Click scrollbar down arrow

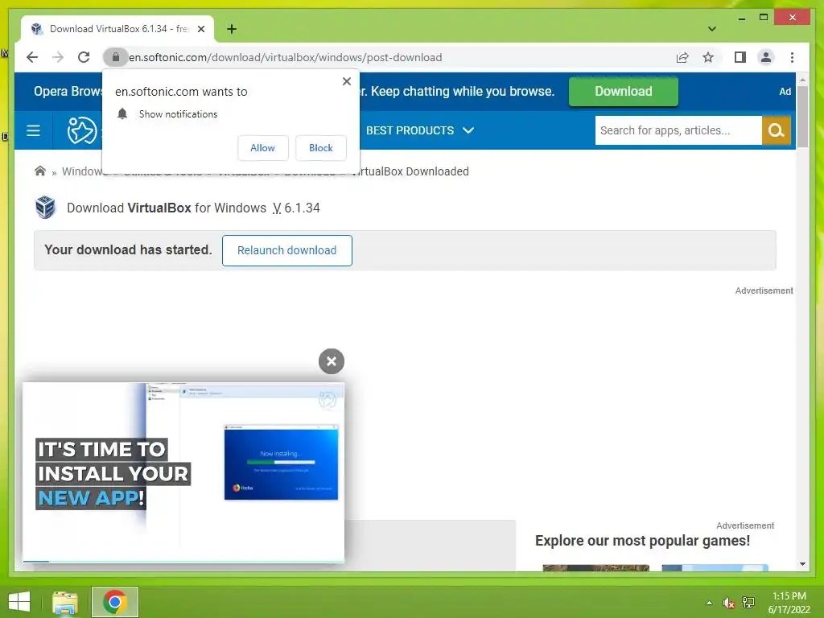click(802, 564)
